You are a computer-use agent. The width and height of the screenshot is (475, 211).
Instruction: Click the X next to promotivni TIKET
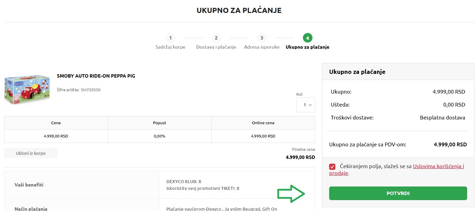(x=238, y=188)
